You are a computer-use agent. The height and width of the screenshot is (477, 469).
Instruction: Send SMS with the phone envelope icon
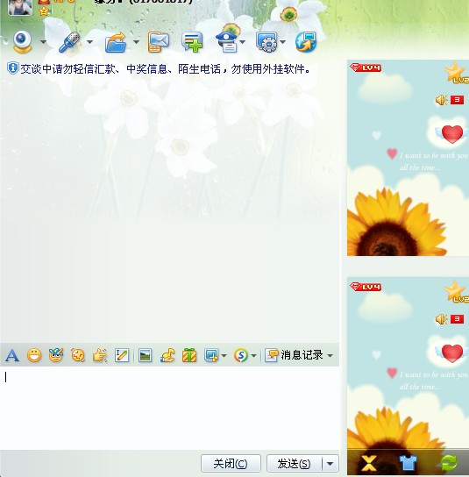[x=159, y=42]
